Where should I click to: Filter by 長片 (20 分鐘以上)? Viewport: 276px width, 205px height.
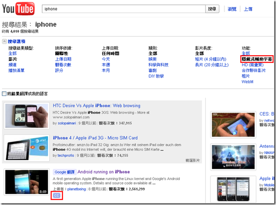(212, 65)
